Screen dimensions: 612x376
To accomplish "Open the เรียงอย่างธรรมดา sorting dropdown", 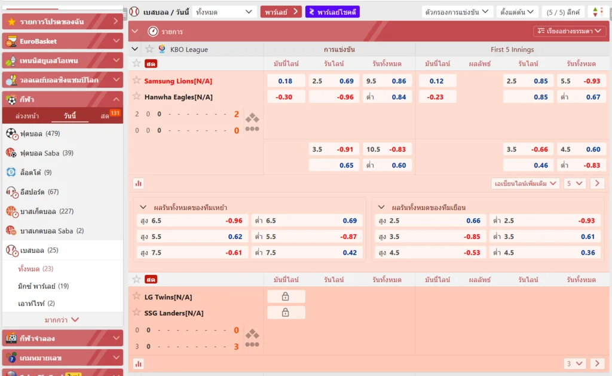I will click(x=570, y=31).
